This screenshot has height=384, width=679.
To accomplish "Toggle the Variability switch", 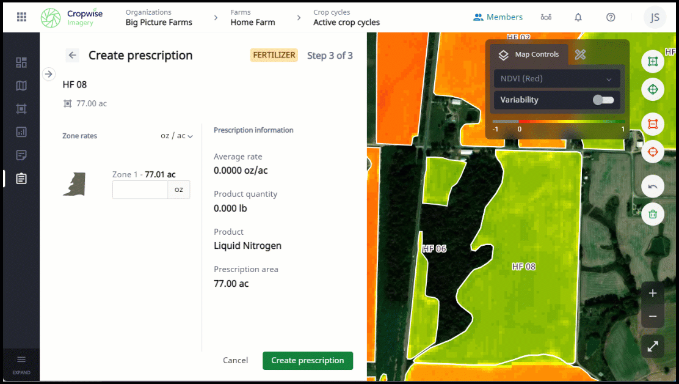I will click(x=603, y=100).
